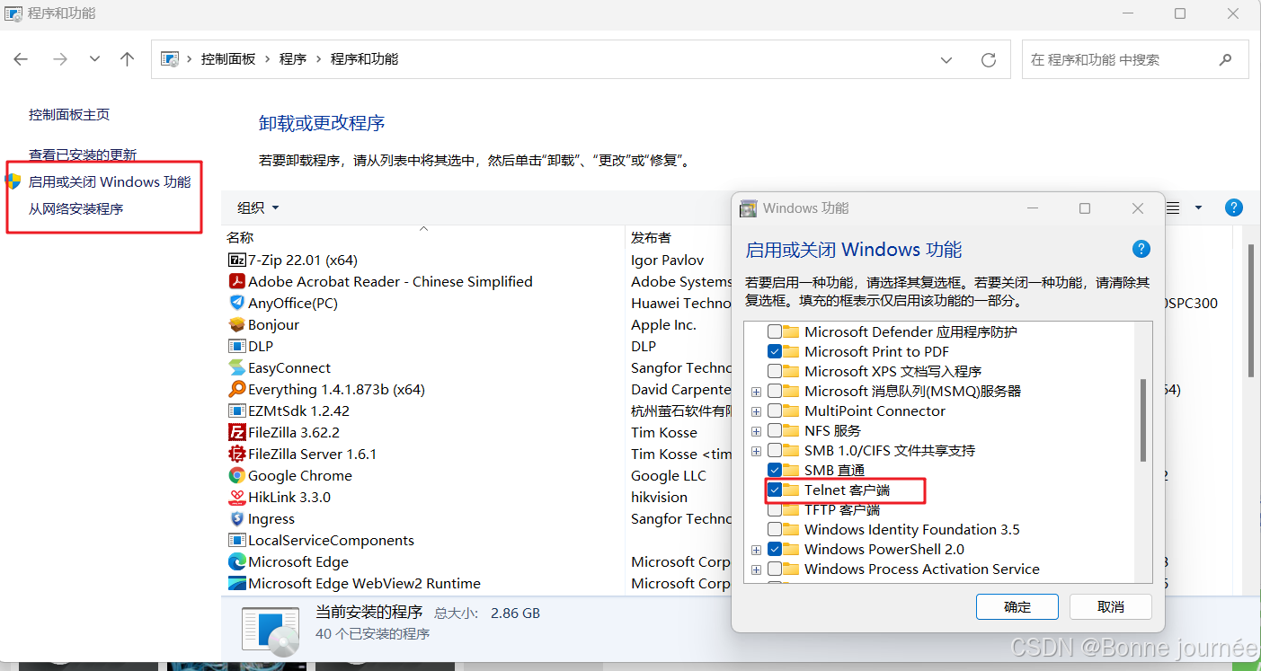Click the Microsoft Edge WebView2 Runtime icon

pos(236,583)
